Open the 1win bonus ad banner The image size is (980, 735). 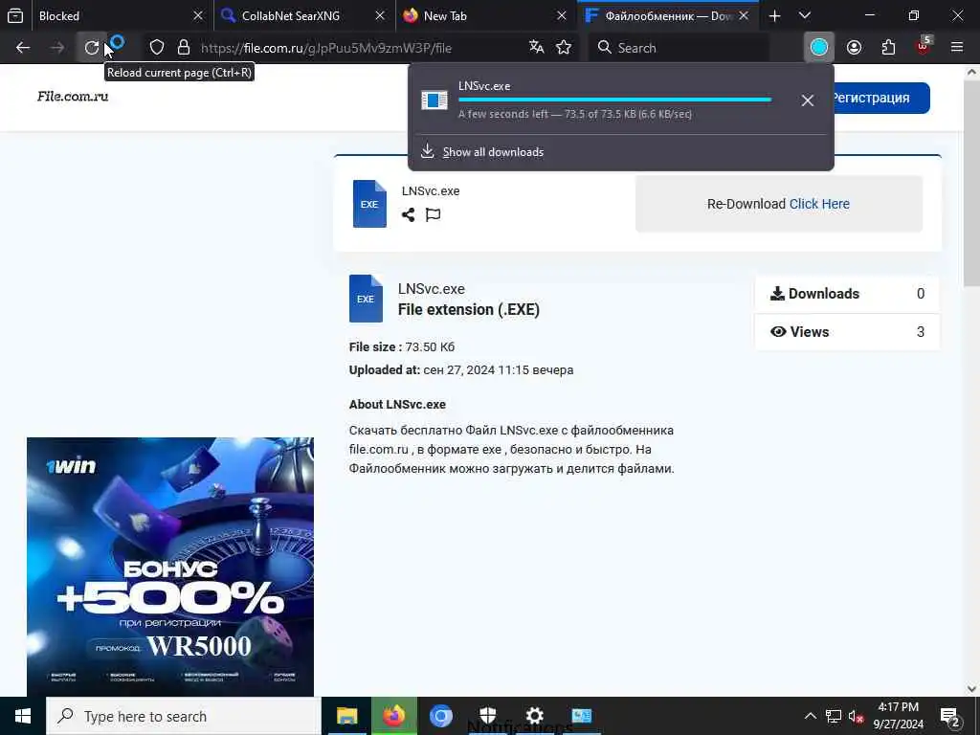[x=170, y=567]
